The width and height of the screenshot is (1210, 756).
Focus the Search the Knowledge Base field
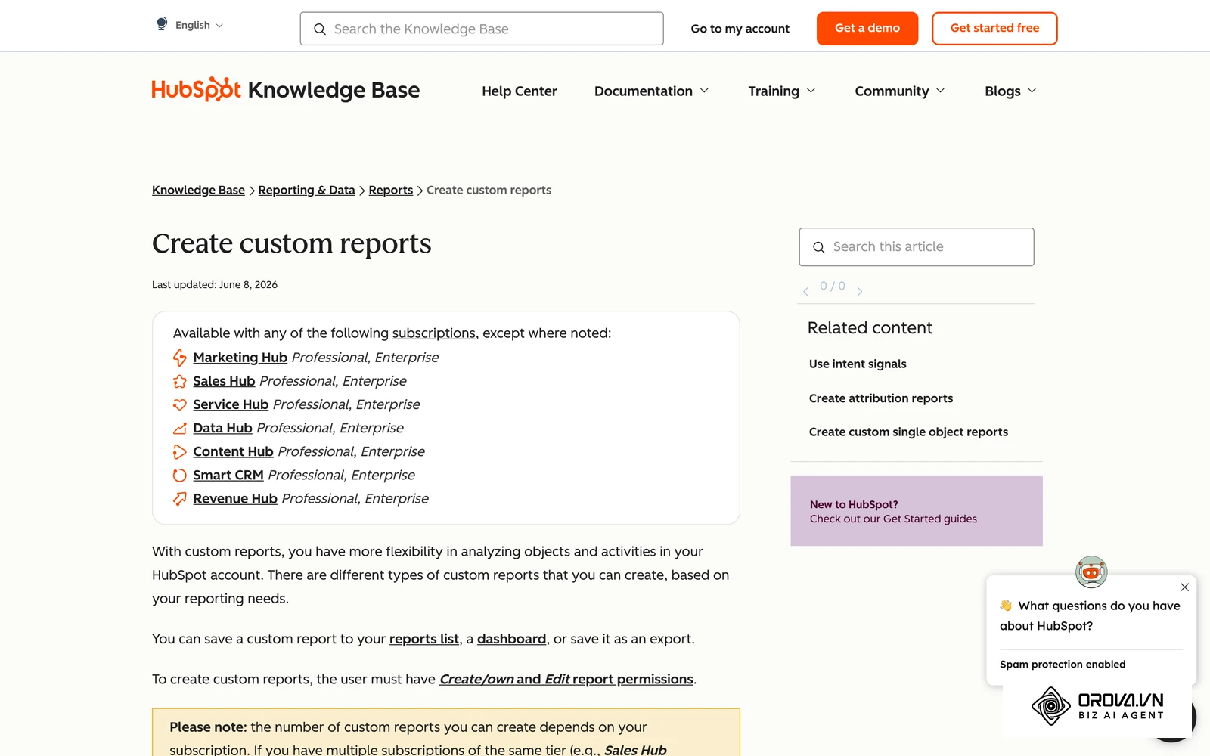[482, 29]
